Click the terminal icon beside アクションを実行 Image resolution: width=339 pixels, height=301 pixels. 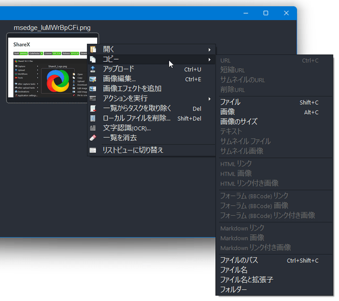tap(93, 99)
